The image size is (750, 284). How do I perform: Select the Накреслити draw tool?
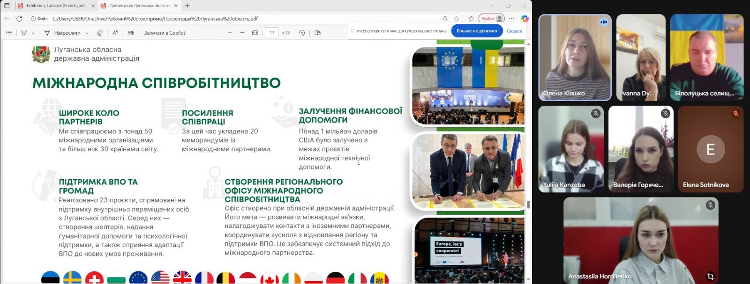(62, 33)
